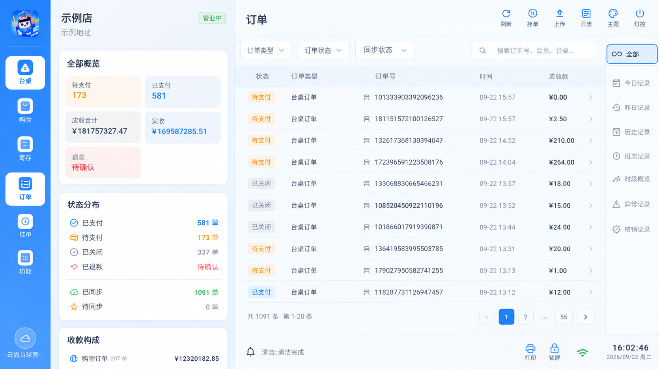Viewport: 659px width, 369px height.
Task: Select the 全部 records tab
Action: [632, 54]
